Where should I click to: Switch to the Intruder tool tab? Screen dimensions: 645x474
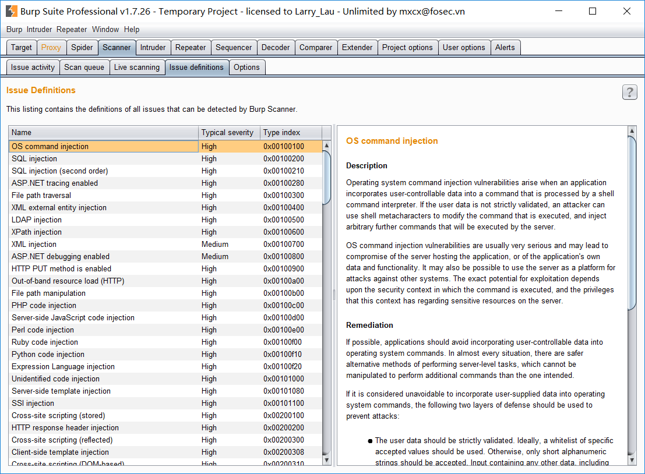click(153, 47)
